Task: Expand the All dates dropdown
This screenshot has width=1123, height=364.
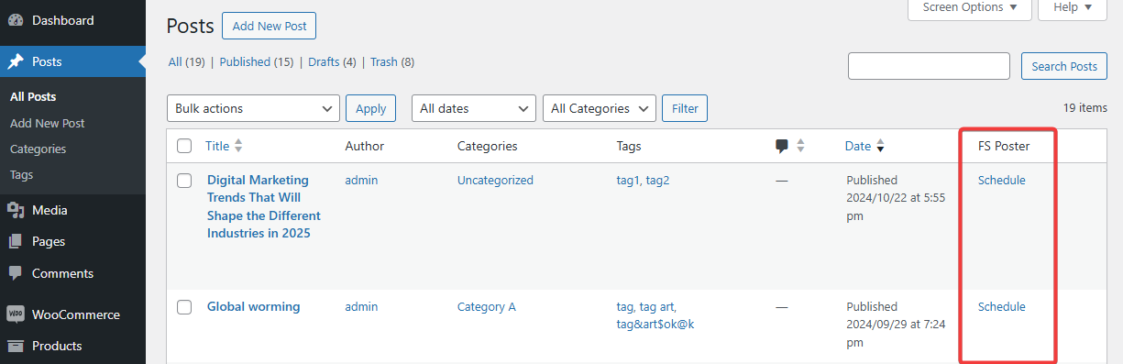Action: pyautogui.click(x=474, y=108)
